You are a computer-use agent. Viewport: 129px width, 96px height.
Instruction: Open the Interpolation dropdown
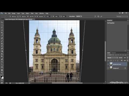pos(79,16)
